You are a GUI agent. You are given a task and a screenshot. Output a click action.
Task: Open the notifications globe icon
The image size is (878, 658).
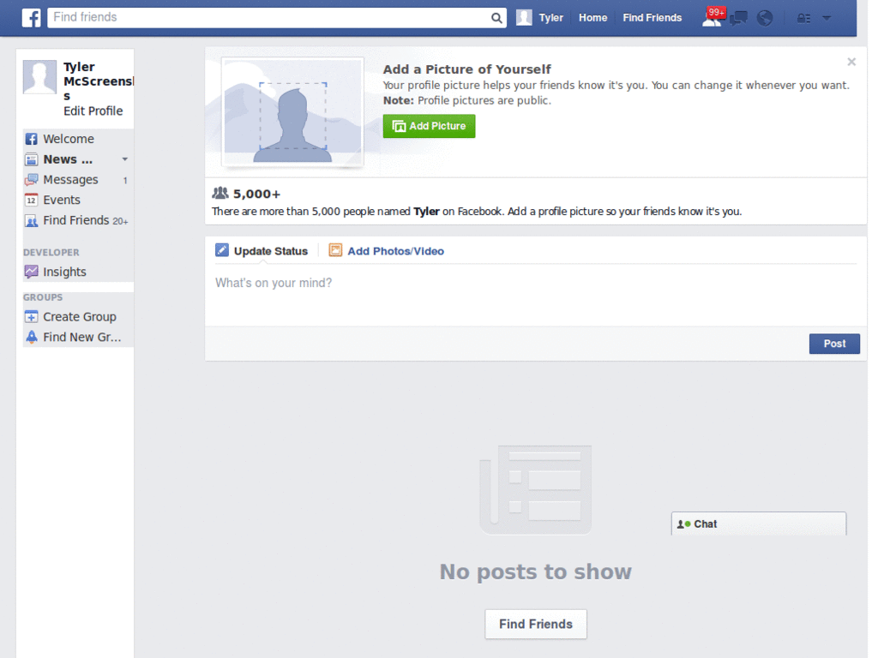tap(764, 18)
